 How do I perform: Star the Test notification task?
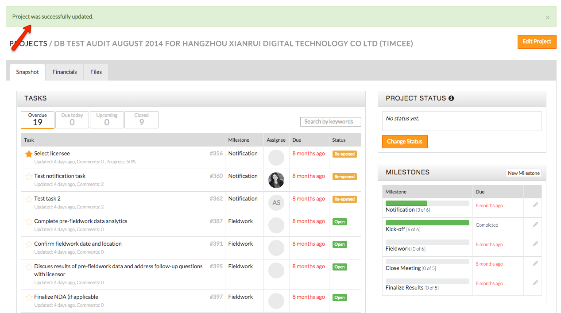pyautogui.click(x=29, y=176)
